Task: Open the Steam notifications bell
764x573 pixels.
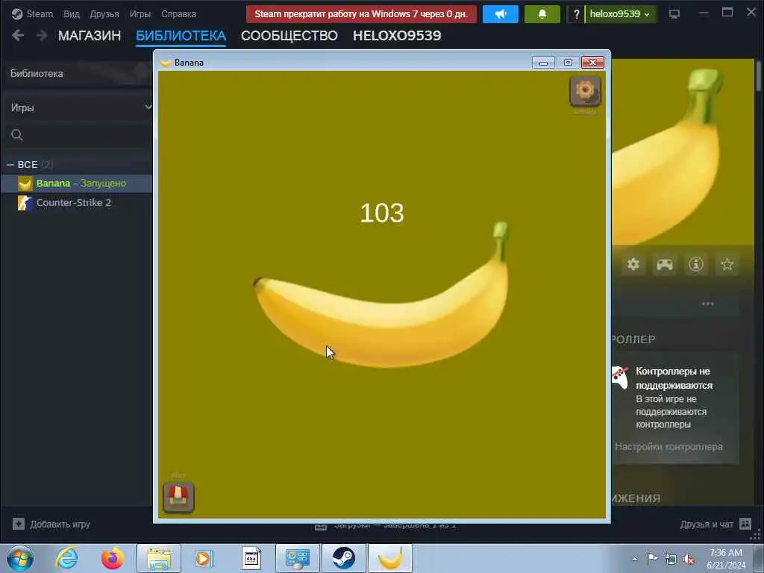Action: [542, 14]
